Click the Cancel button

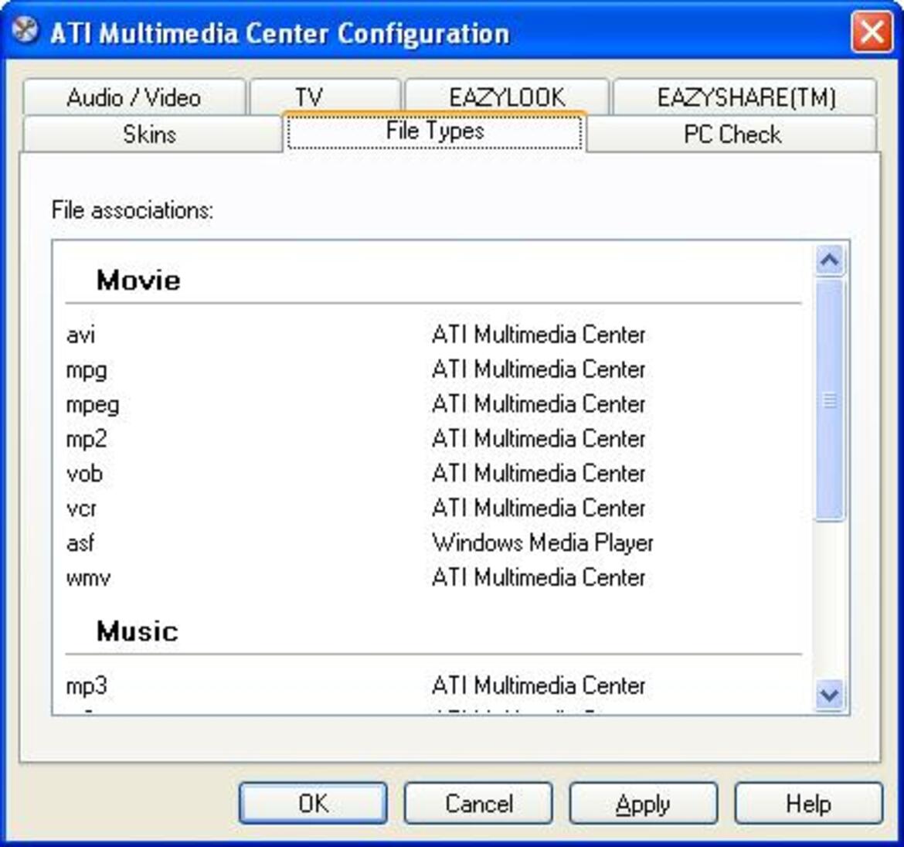[x=478, y=803]
